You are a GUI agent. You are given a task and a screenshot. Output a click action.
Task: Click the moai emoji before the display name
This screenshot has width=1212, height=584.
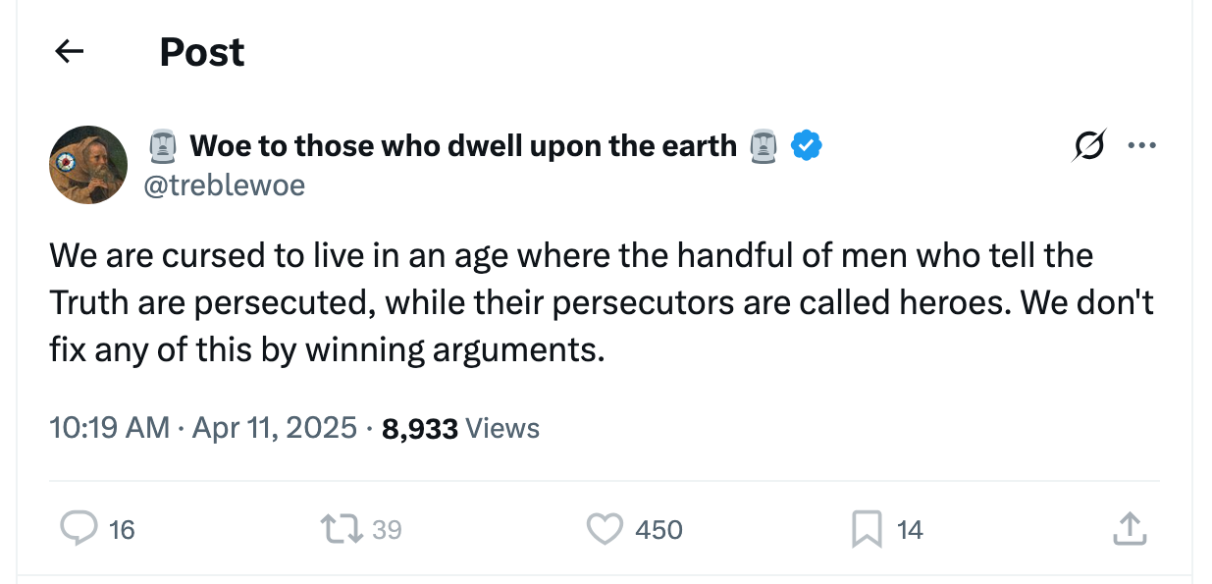[162, 146]
